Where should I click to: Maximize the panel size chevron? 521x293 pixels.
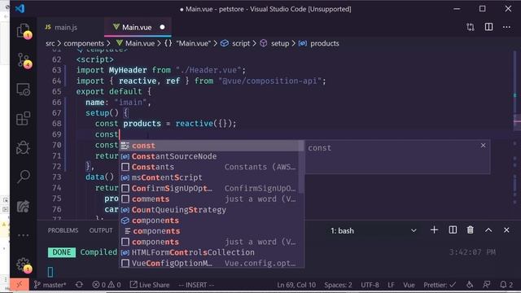coord(488,230)
